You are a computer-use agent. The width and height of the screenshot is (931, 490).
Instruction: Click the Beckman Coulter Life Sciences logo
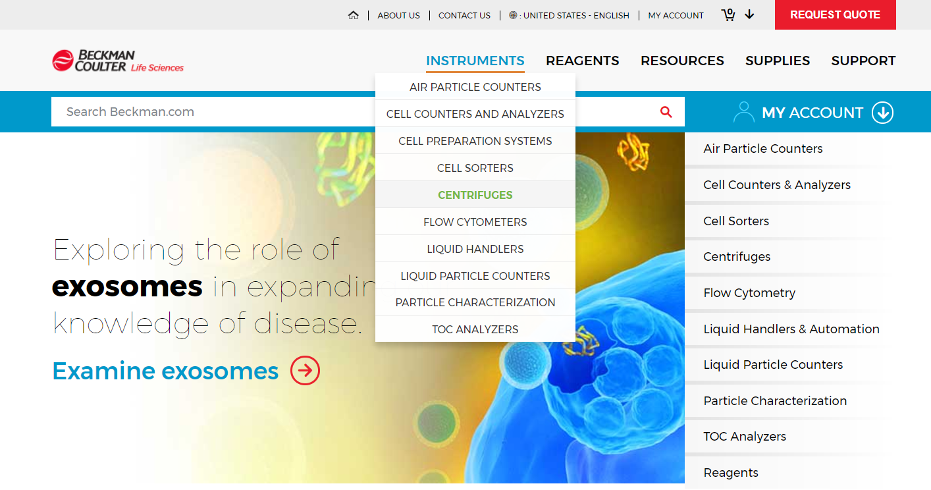point(118,61)
